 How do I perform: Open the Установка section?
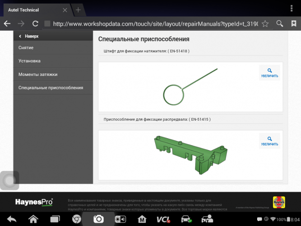53,61
